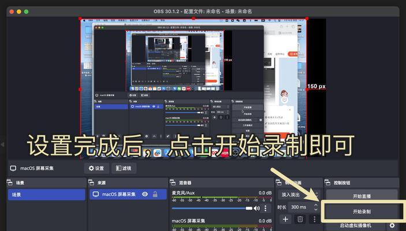
Task: Add a transition with the plus icon
Action: point(285,219)
